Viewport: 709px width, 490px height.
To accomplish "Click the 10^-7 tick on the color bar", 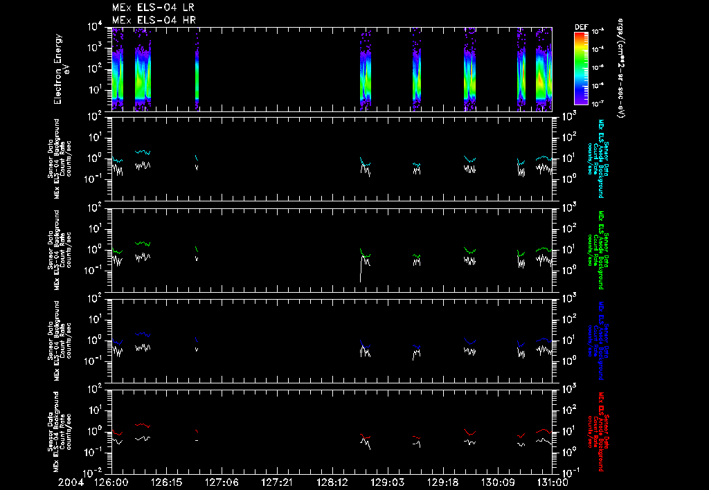I will pos(598,104).
